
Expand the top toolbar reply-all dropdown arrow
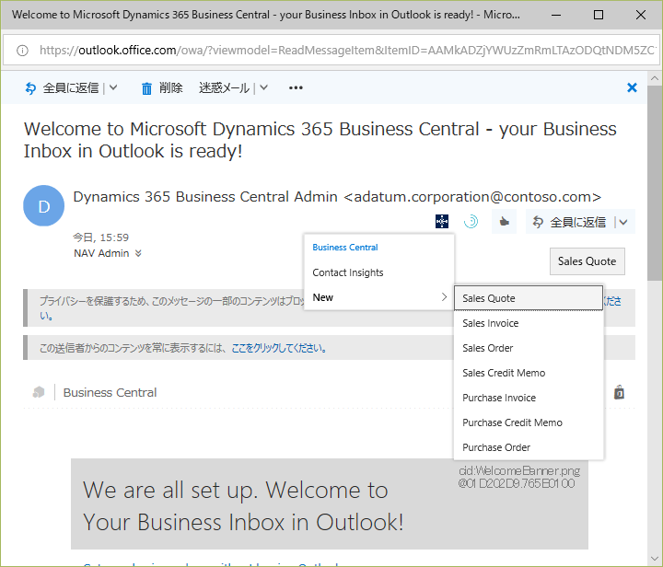tap(113, 88)
